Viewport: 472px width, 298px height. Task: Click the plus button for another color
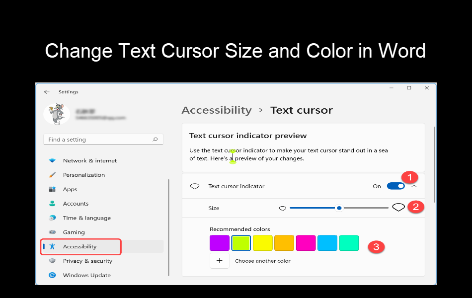tap(220, 261)
